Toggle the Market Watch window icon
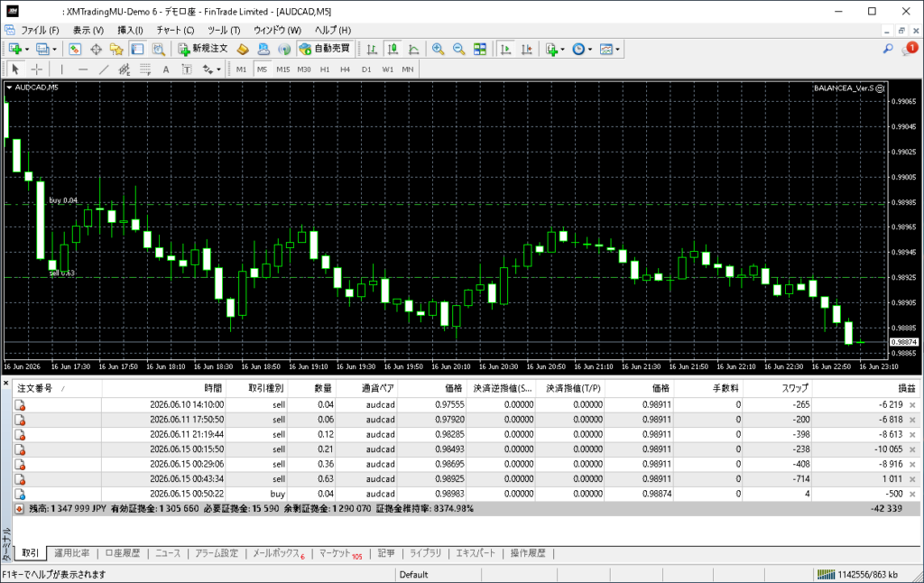Screen dimensions: 924x583 click(75, 49)
